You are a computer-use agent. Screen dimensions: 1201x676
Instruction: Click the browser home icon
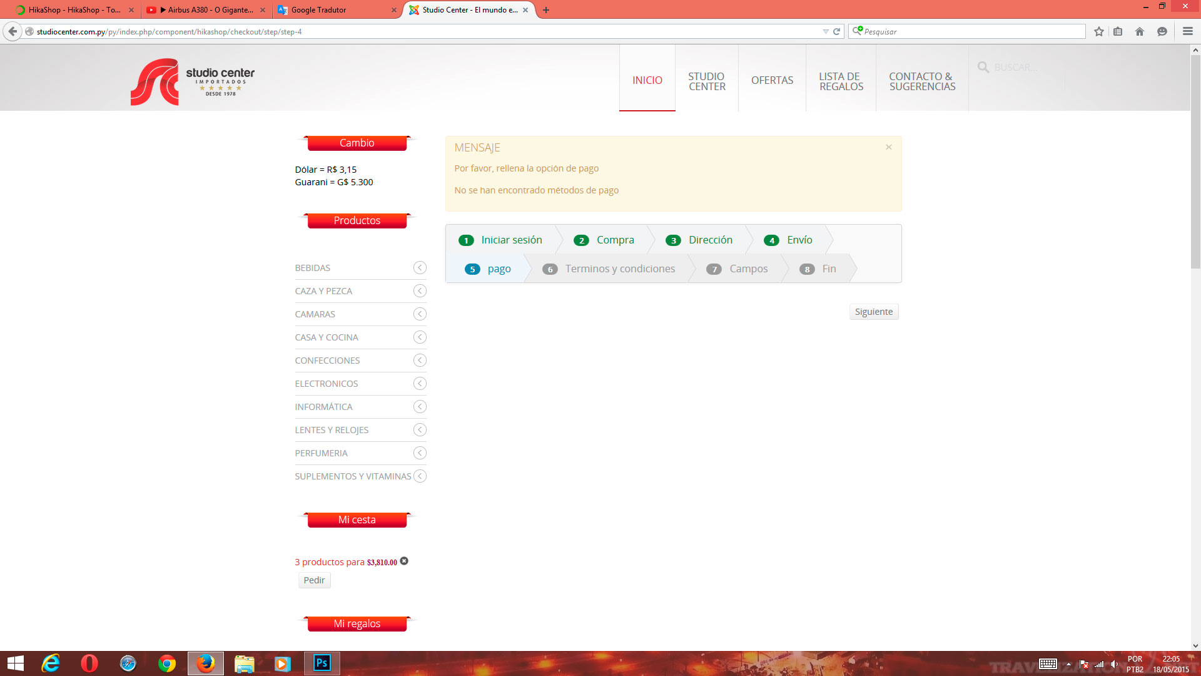[1139, 31]
